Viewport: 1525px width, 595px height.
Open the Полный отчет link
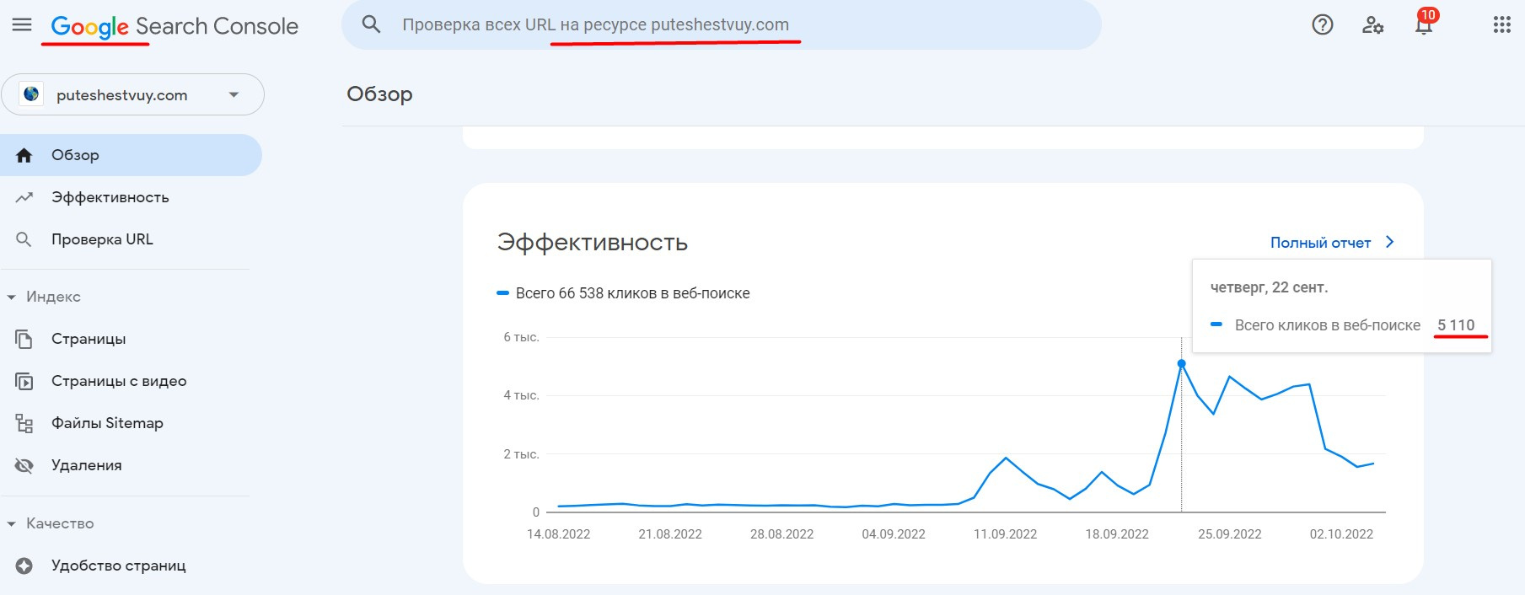1320,243
